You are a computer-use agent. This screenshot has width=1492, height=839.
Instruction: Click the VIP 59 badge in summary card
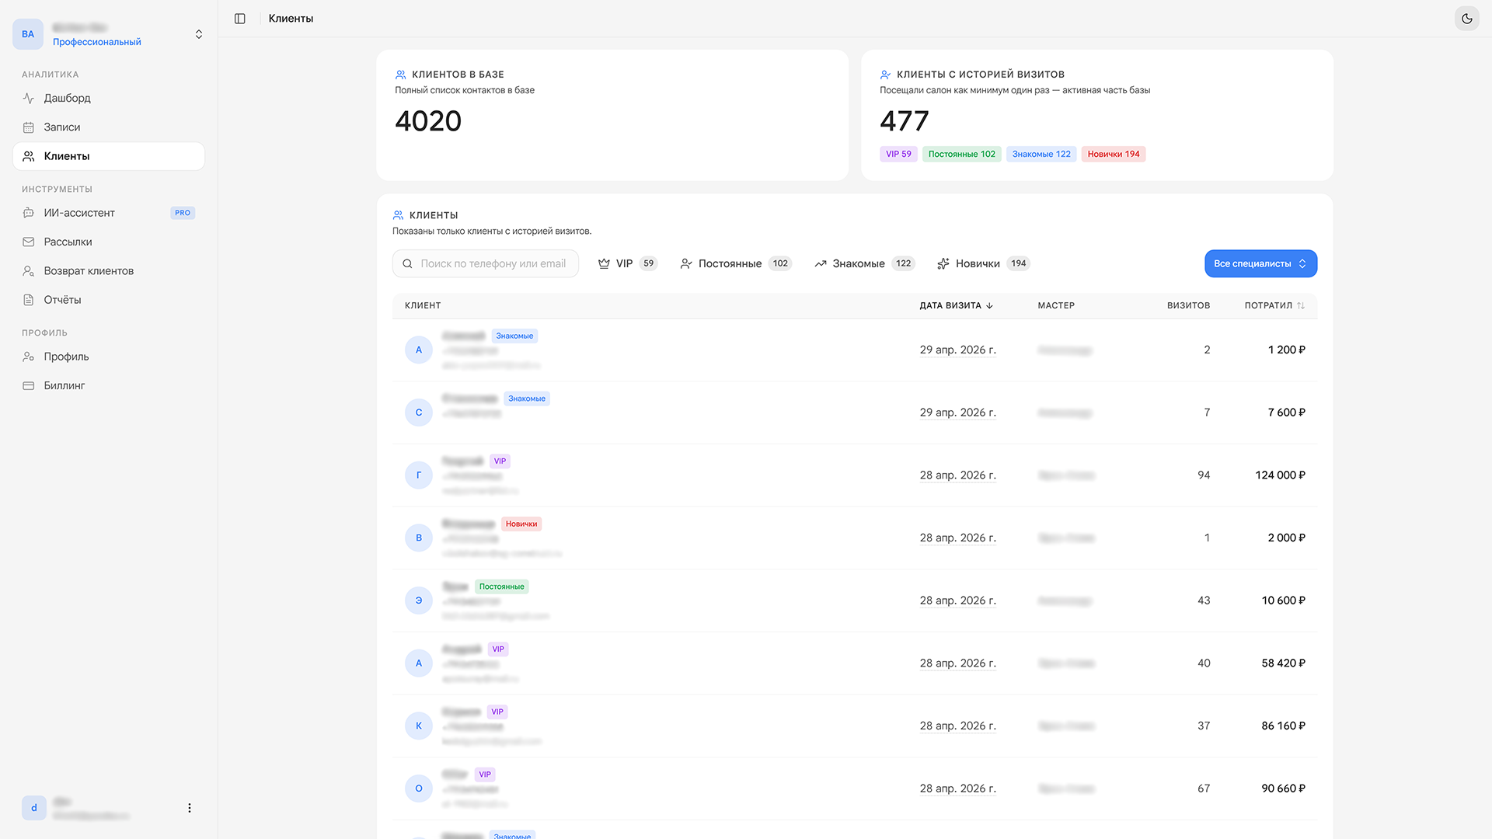898,154
